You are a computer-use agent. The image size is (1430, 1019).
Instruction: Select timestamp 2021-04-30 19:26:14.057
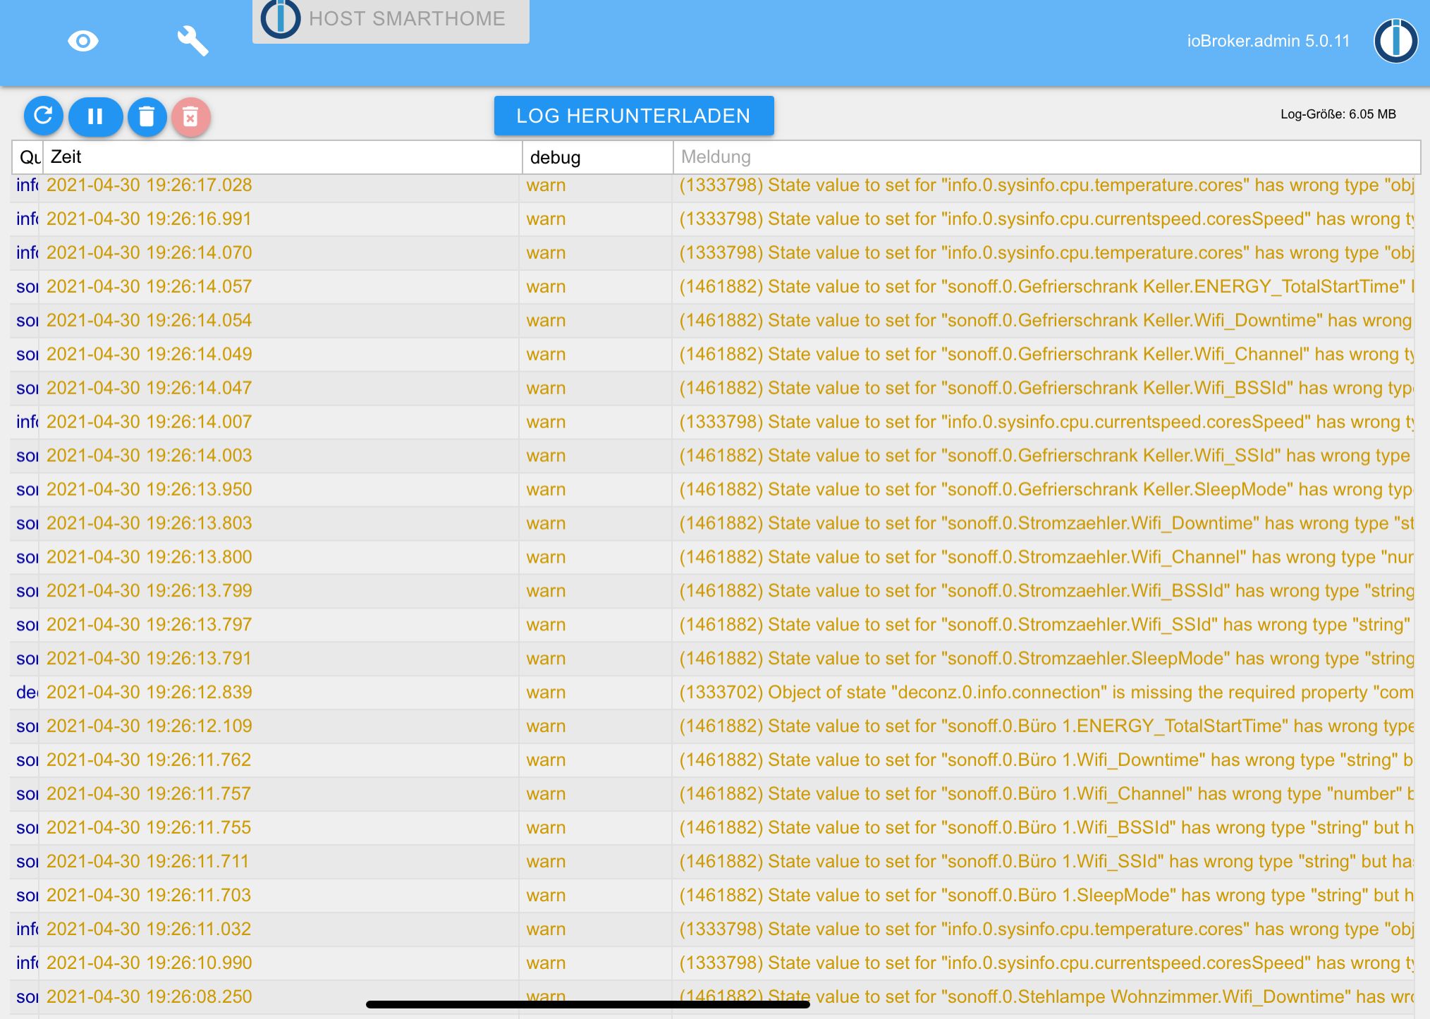149,286
